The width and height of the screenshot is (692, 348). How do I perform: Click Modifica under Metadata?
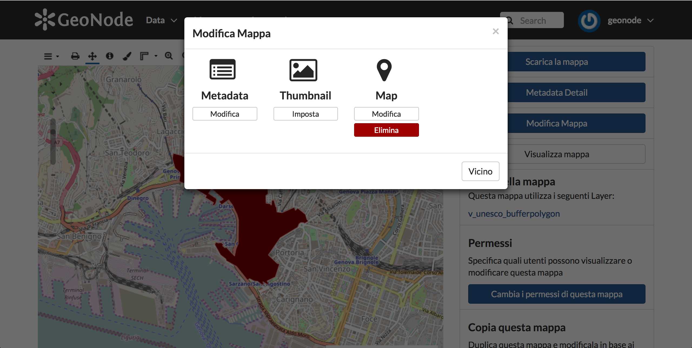pos(225,114)
